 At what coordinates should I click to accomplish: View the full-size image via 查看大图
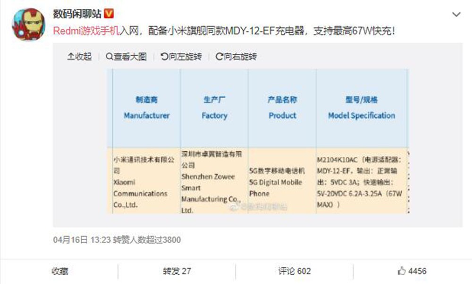126,57
